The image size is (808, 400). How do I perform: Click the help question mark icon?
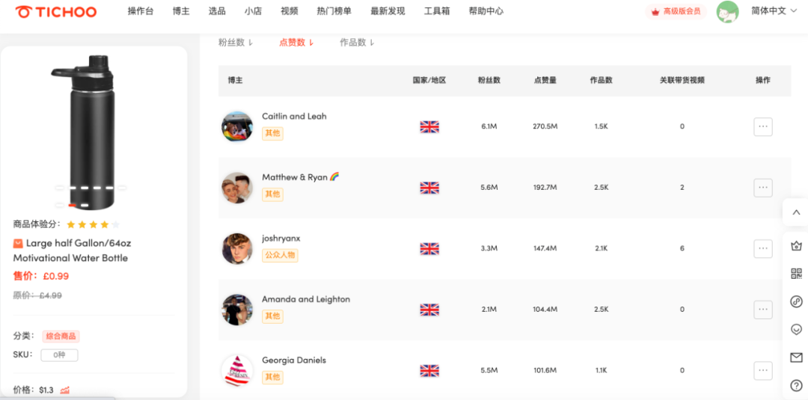(796, 386)
